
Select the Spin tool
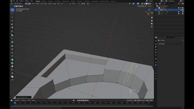coord(12,63)
